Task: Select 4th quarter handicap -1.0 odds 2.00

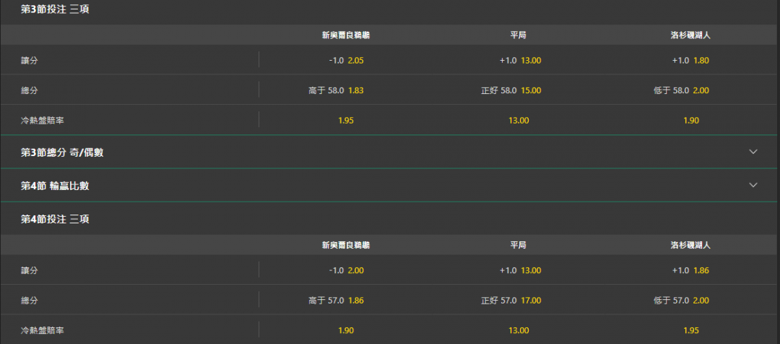Action: coord(346,270)
